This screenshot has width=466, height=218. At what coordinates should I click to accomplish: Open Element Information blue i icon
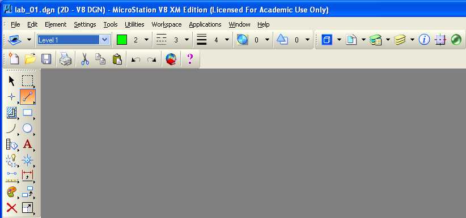424,40
